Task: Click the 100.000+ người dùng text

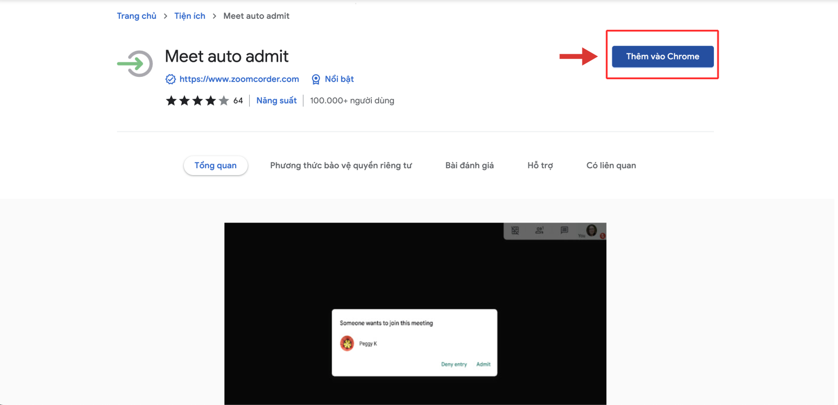Action: click(352, 100)
